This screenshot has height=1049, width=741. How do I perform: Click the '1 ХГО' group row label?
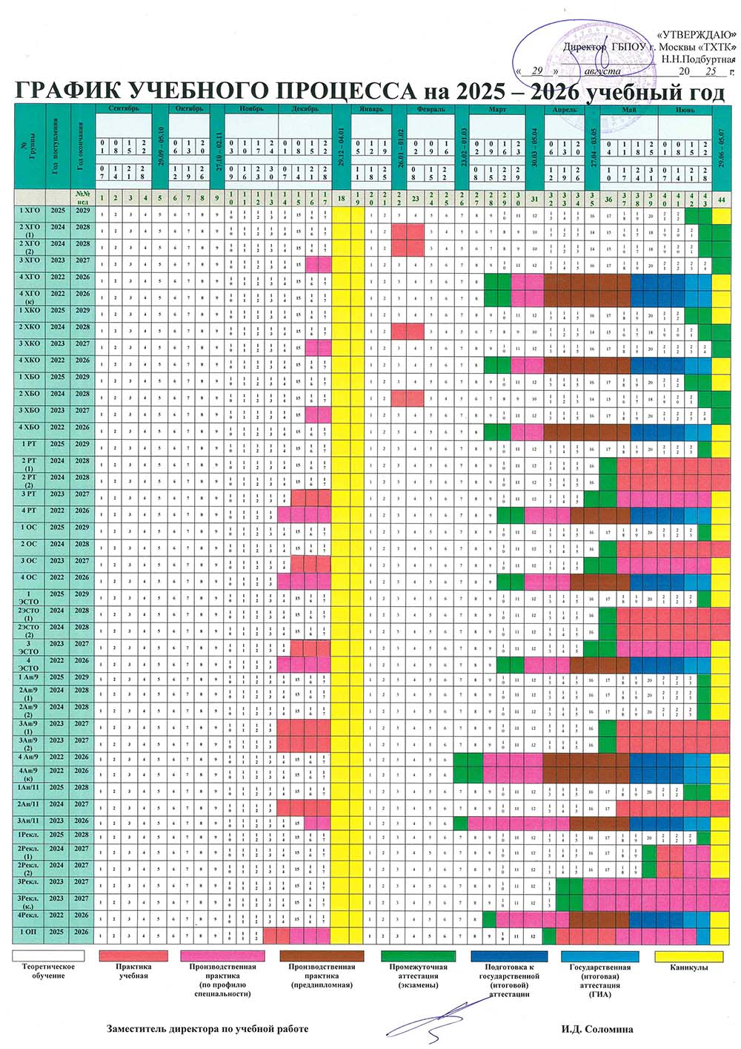pos(30,211)
